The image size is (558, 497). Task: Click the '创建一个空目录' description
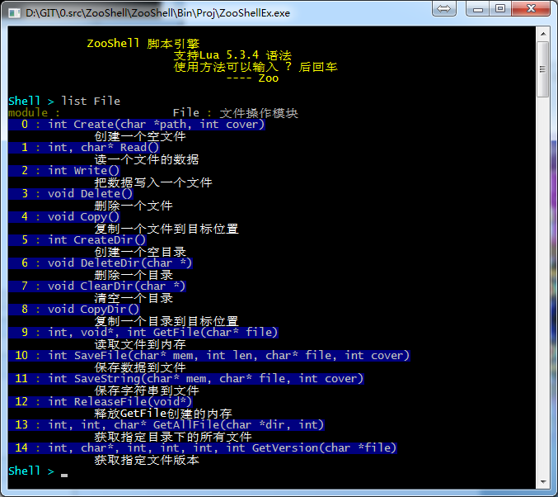tap(140, 252)
